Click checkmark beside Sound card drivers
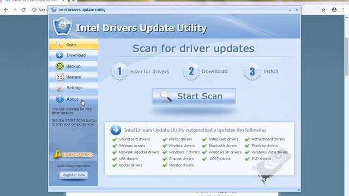This screenshot has height=196, width=349. tap(115, 139)
